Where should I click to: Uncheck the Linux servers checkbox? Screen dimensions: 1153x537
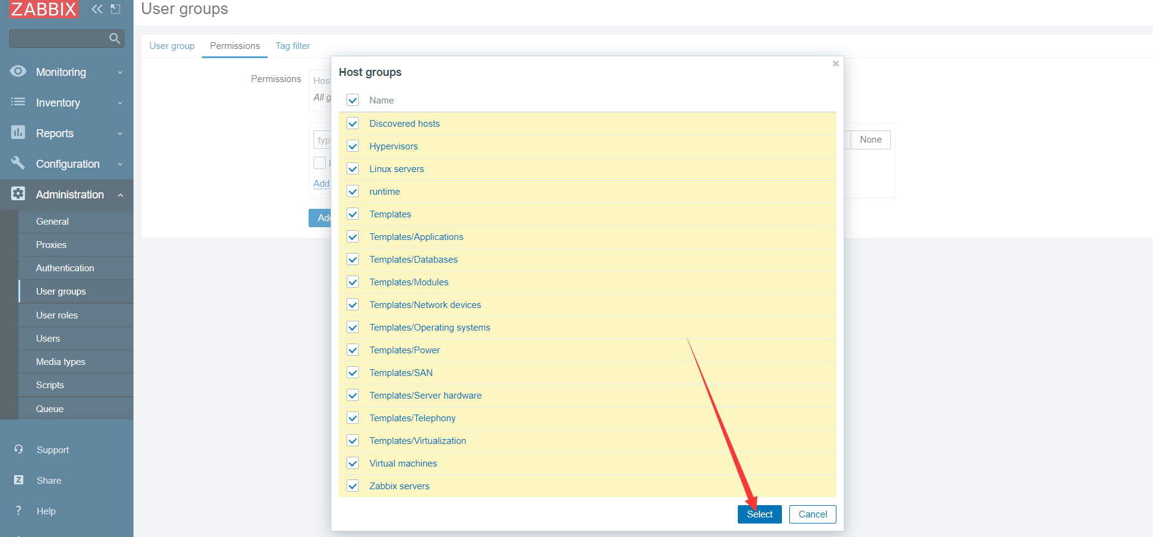click(x=353, y=169)
